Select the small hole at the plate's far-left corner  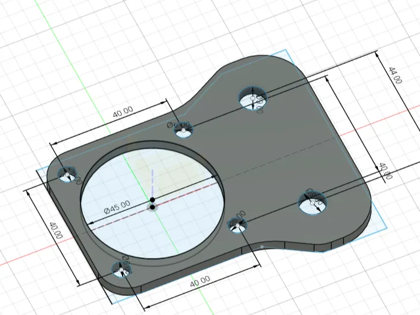(67, 174)
